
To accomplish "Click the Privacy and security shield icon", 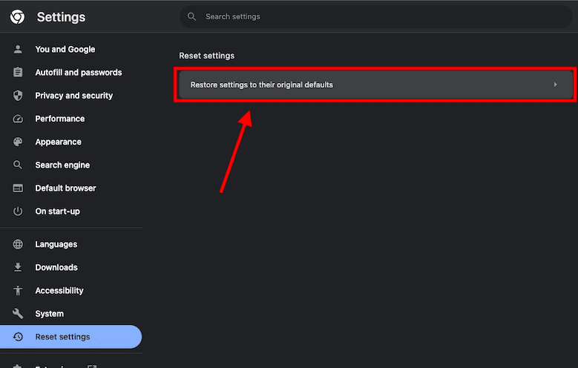I will pyautogui.click(x=19, y=96).
